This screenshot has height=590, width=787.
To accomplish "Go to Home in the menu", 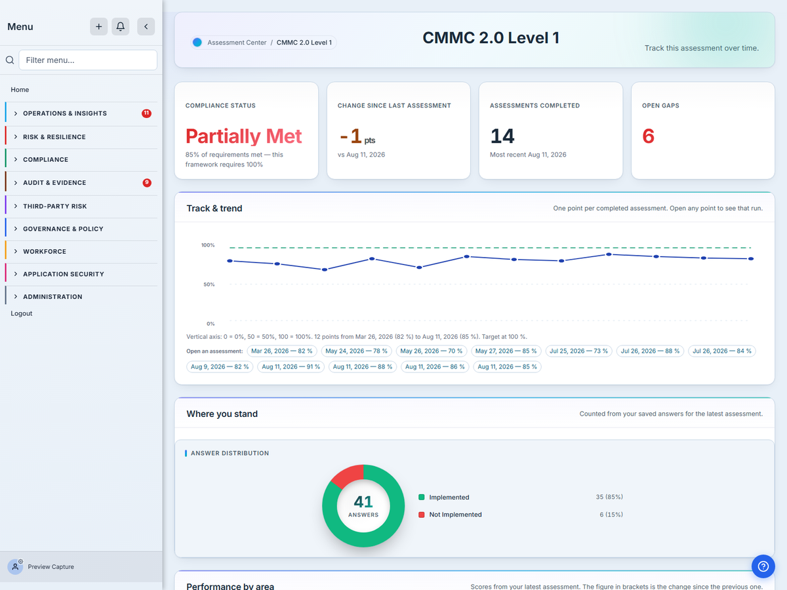I will tap(20, 90).
